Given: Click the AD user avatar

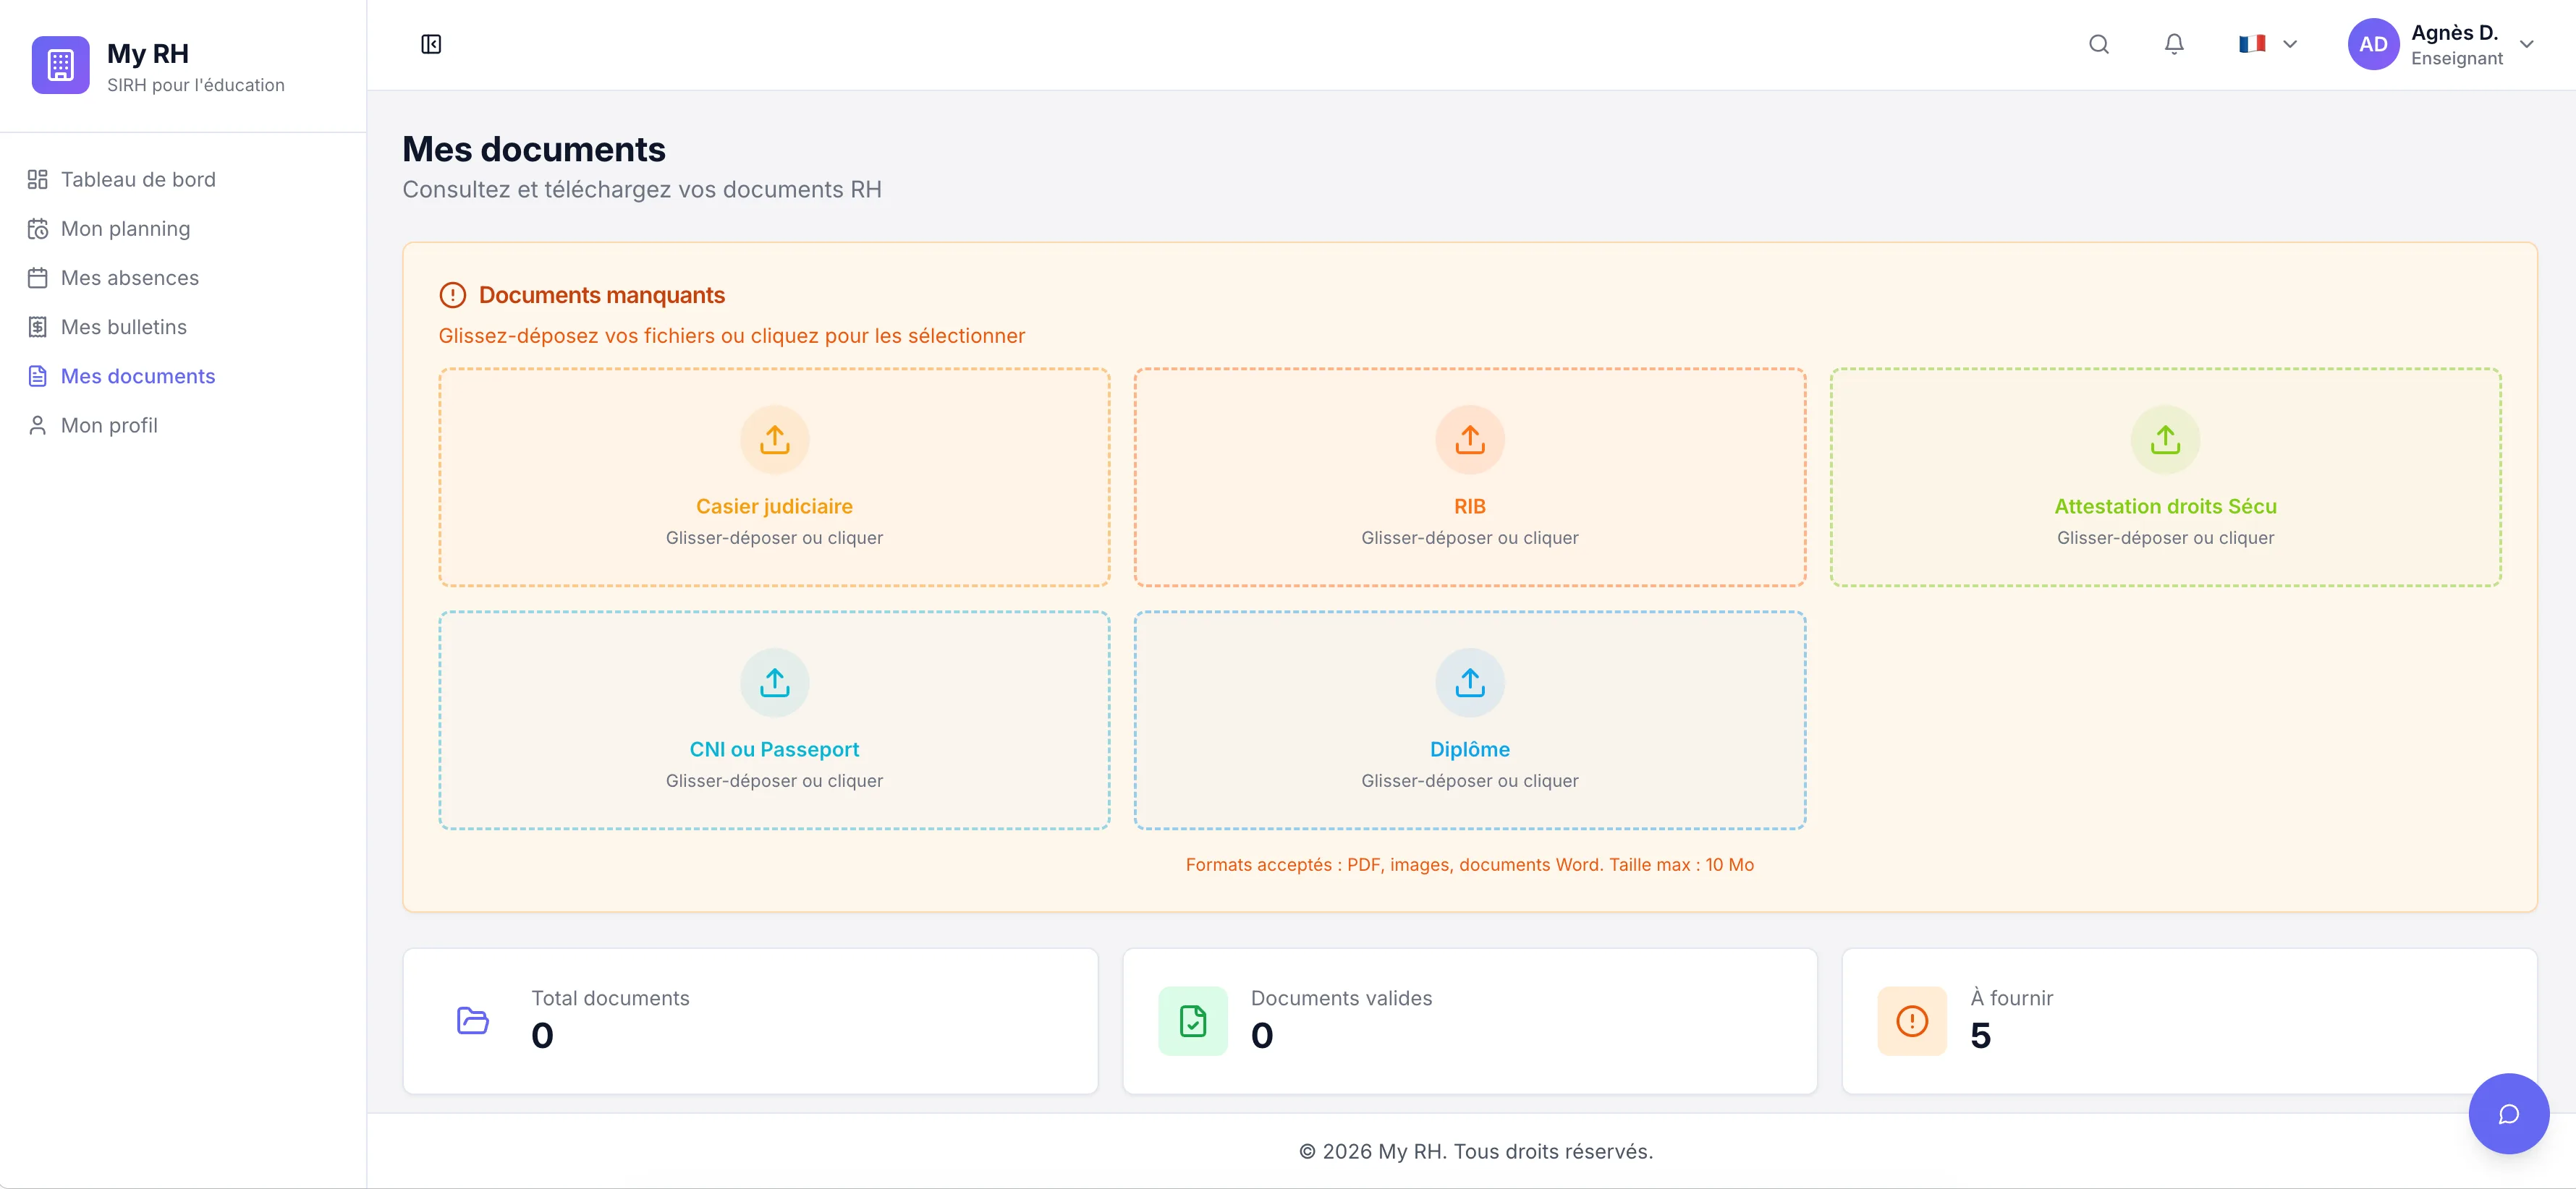Looking at the screenshot, I should (x=2373, y=44).
